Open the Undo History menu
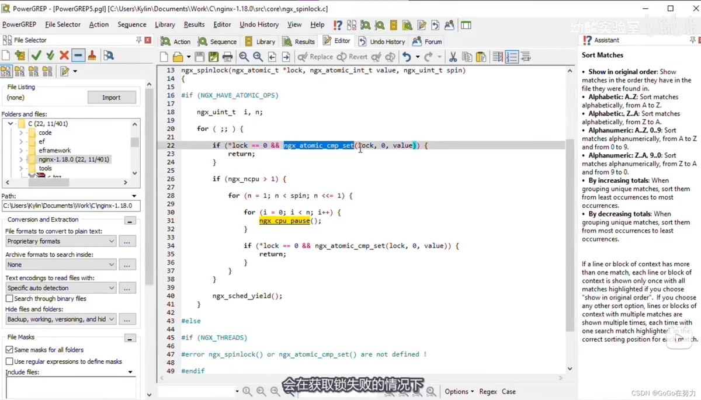Viewport: 701px width, 400px height. 259,25
